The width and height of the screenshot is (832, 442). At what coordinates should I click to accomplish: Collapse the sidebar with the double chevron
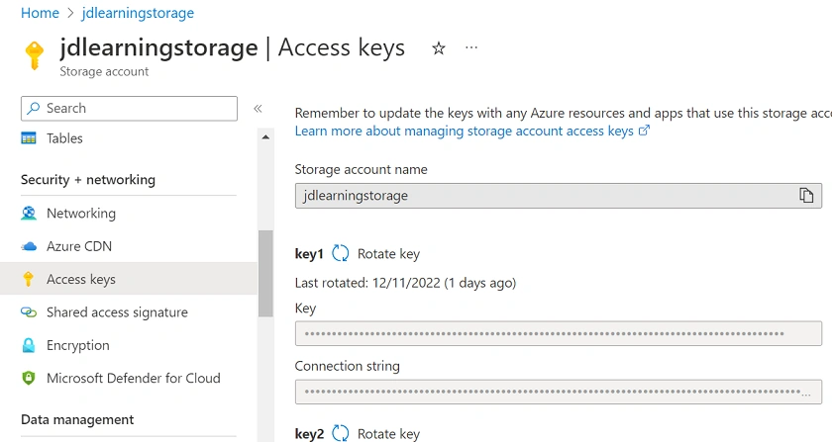pos(258,109)
